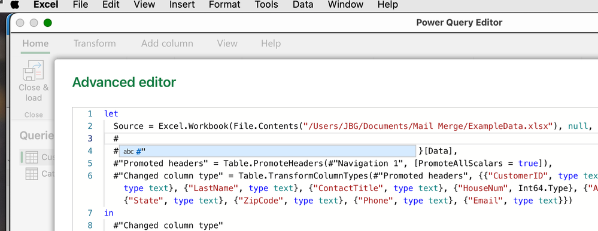Select the first query table icon
The height and width of the screenshot is (231, 598).
click(32, 157)
